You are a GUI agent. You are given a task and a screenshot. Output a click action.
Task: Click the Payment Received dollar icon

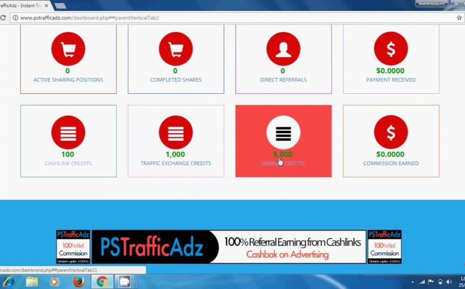point(390,49)
